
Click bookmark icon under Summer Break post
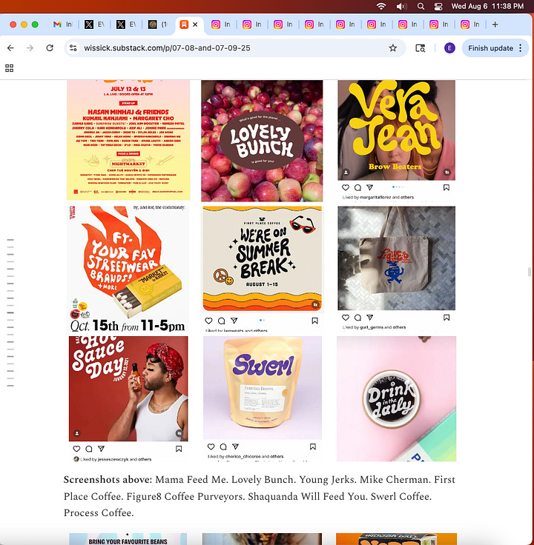(x=314, y=321)
